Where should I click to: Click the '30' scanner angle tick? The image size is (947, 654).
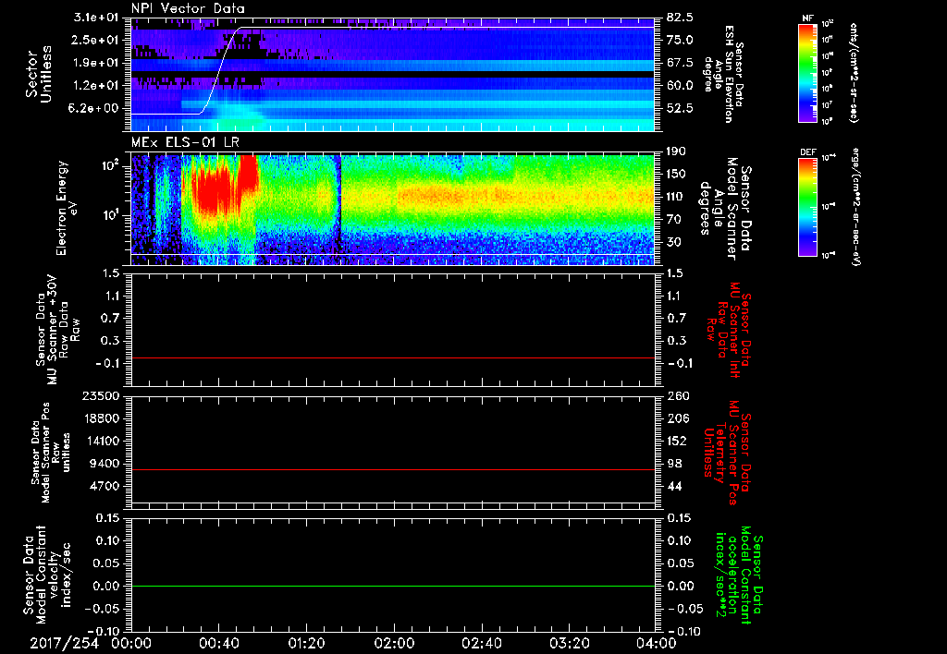click(x=673, y=243)
